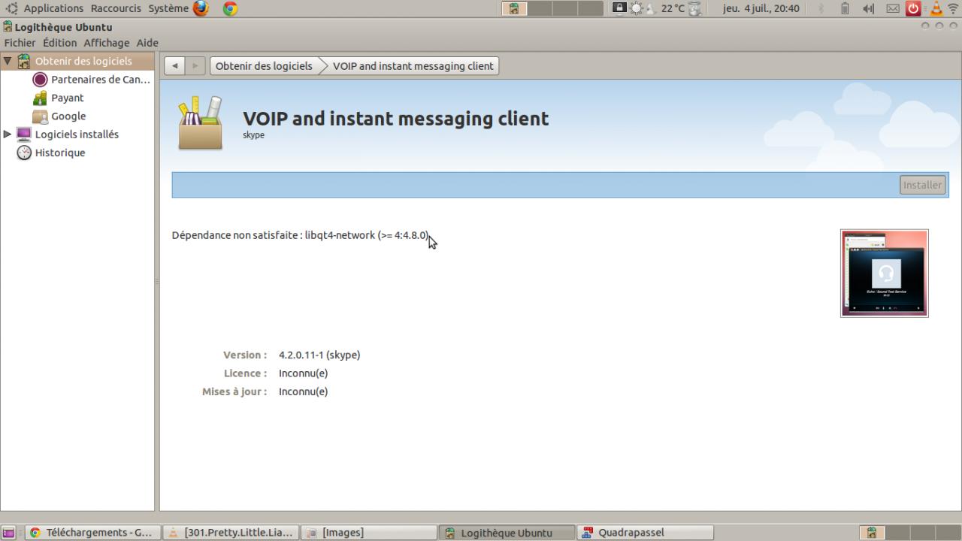Launch Chrome from the top panel
Viewport: 962px width, 541px height.
(231, 8)
